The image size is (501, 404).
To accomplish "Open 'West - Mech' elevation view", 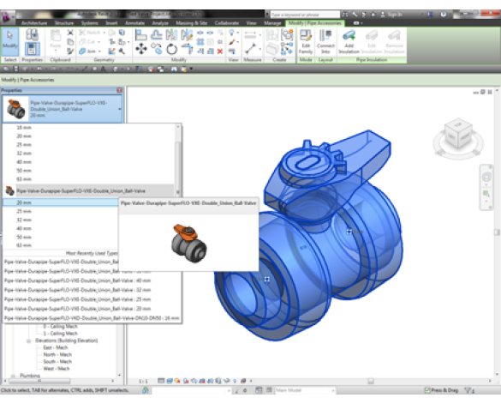I will tap(57, 369).
